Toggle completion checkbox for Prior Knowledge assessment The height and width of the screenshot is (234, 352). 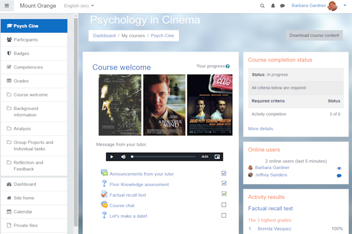click(224, 183)
